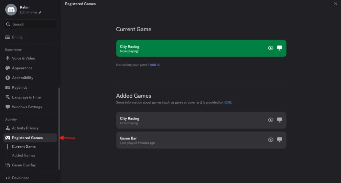The image size is (341, 183).
Task: Click the Add it! link
Action: (155, 65)
